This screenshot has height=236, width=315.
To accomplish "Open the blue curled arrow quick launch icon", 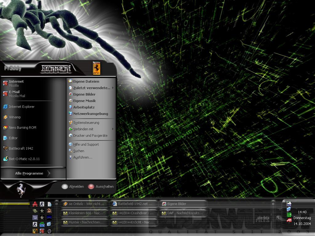I will tap(49, 224).
